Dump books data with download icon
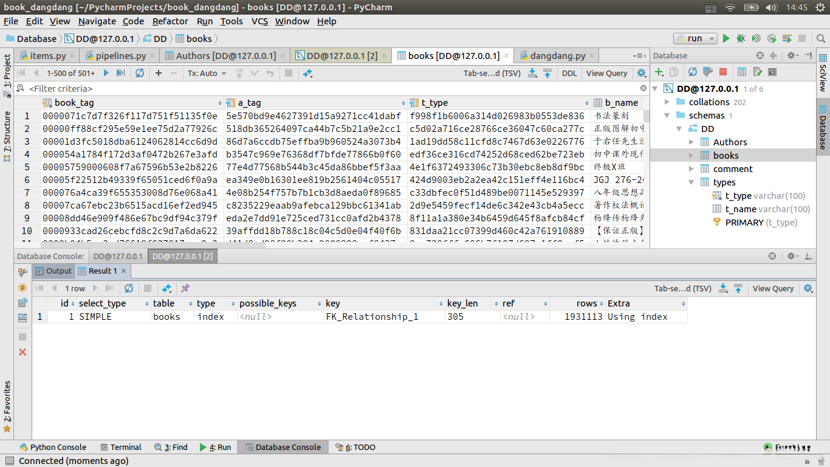 [532, 73]
